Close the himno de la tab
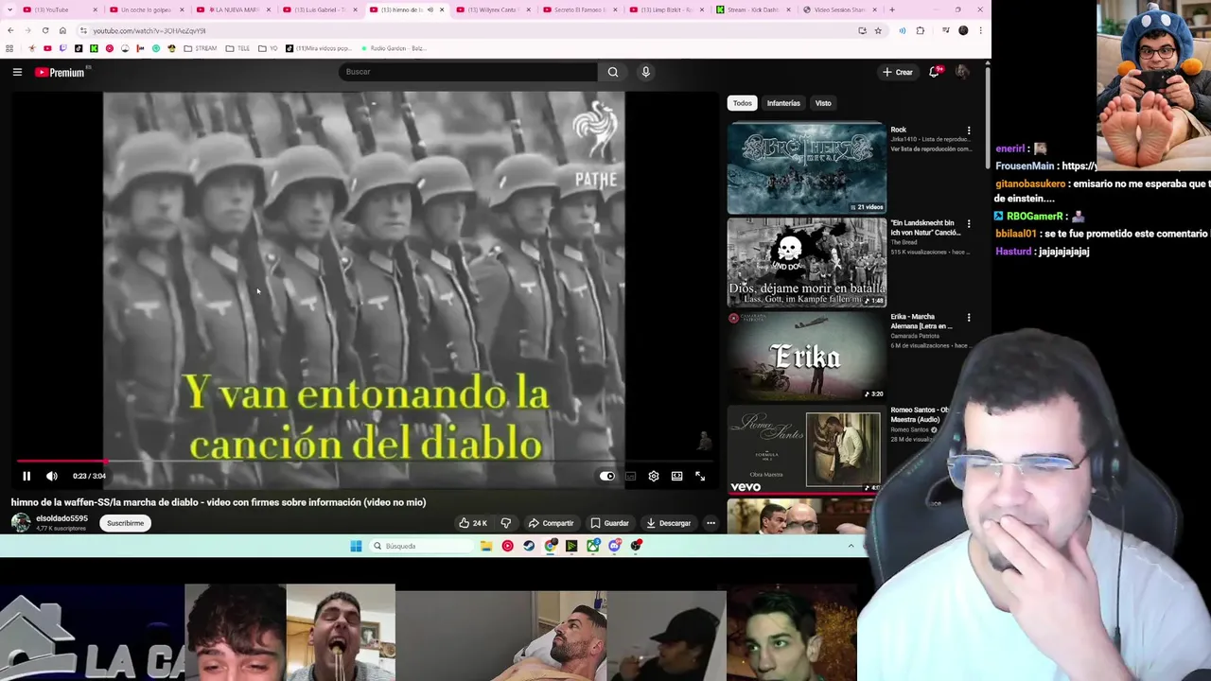 coord(441,9)
